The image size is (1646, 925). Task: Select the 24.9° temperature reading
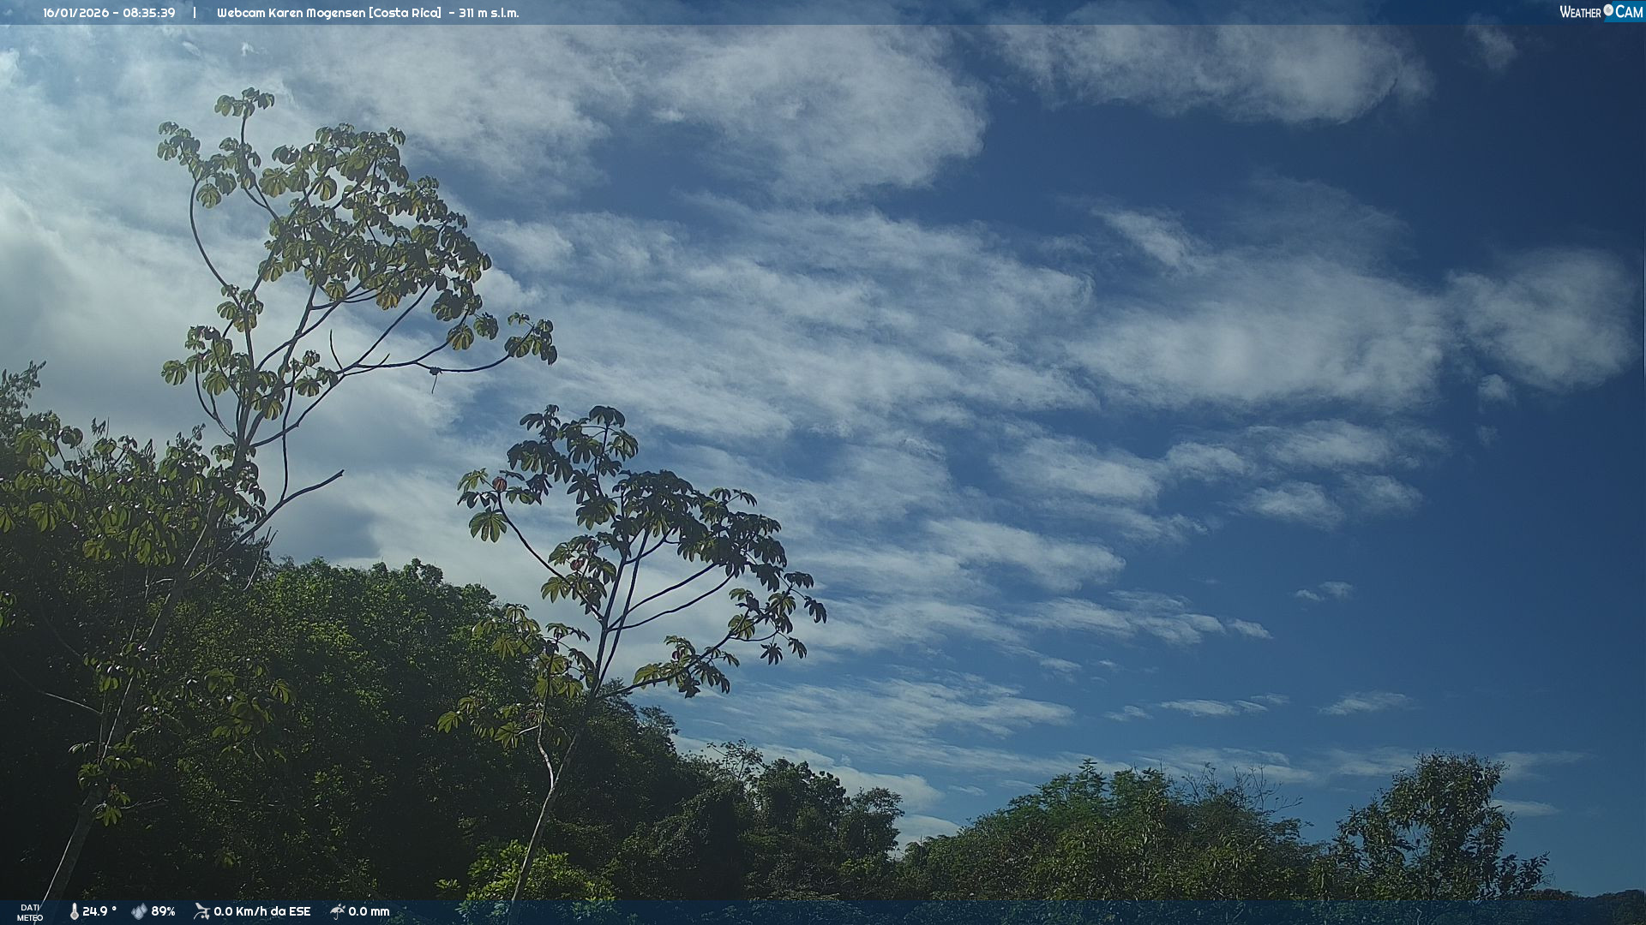pyautogui.click(x=99, y=911)
